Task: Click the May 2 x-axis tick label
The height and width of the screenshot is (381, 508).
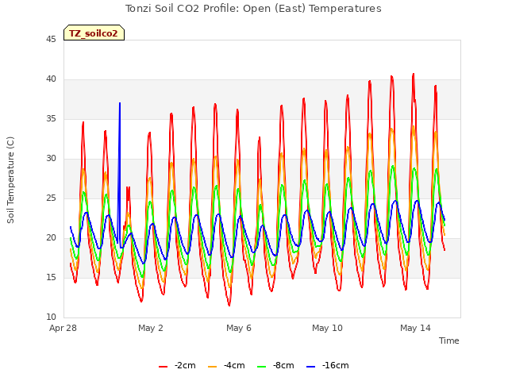Action: (x=151, y=328)
